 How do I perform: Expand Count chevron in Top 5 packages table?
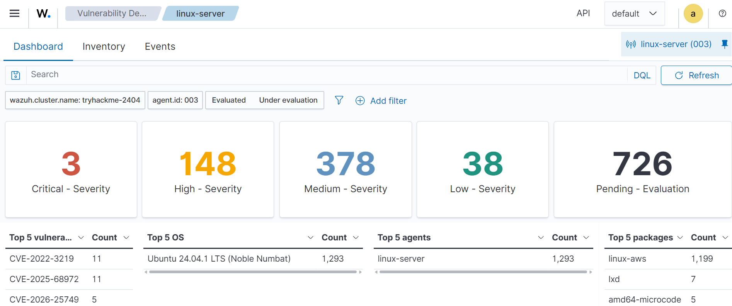pos(725,238)
